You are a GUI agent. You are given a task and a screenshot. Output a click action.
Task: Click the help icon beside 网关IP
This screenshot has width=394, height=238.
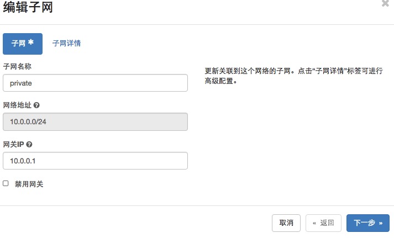point(29,144)
